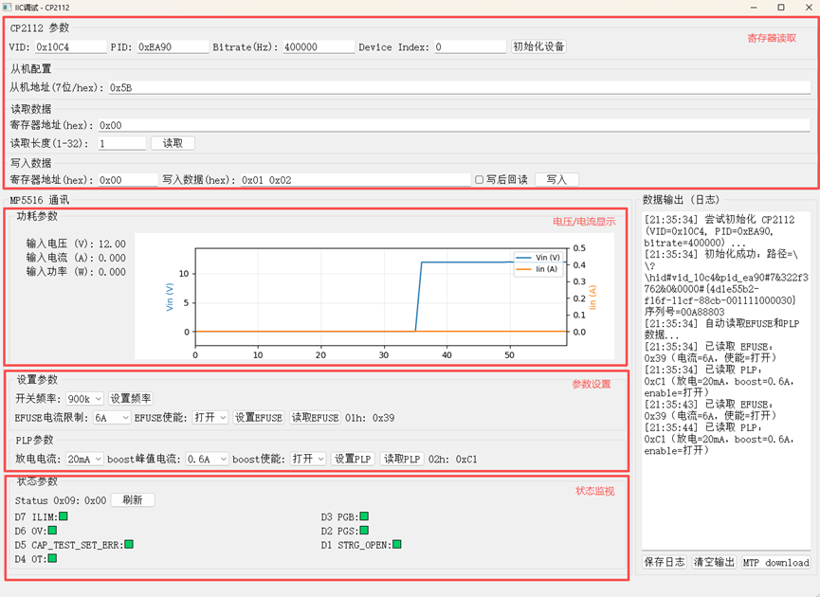Click the D4 OT status indicator
This screenshot has width=820, height=597.
(52, 559)
